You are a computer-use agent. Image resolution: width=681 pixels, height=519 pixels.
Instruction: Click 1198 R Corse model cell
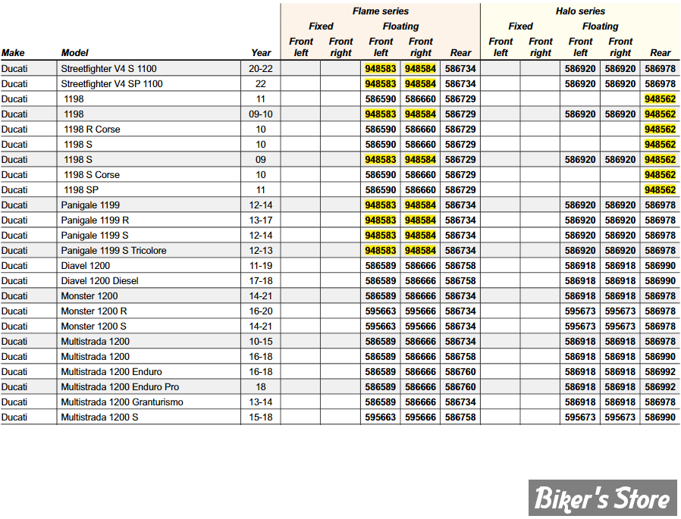[92, 130]
